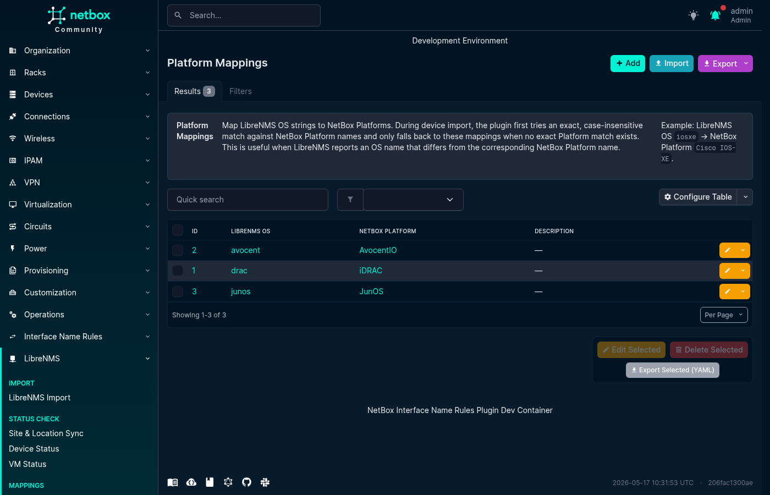Click the Power sidebar icon
This screenshot has width=770, height=495.
tap(13, 249)
